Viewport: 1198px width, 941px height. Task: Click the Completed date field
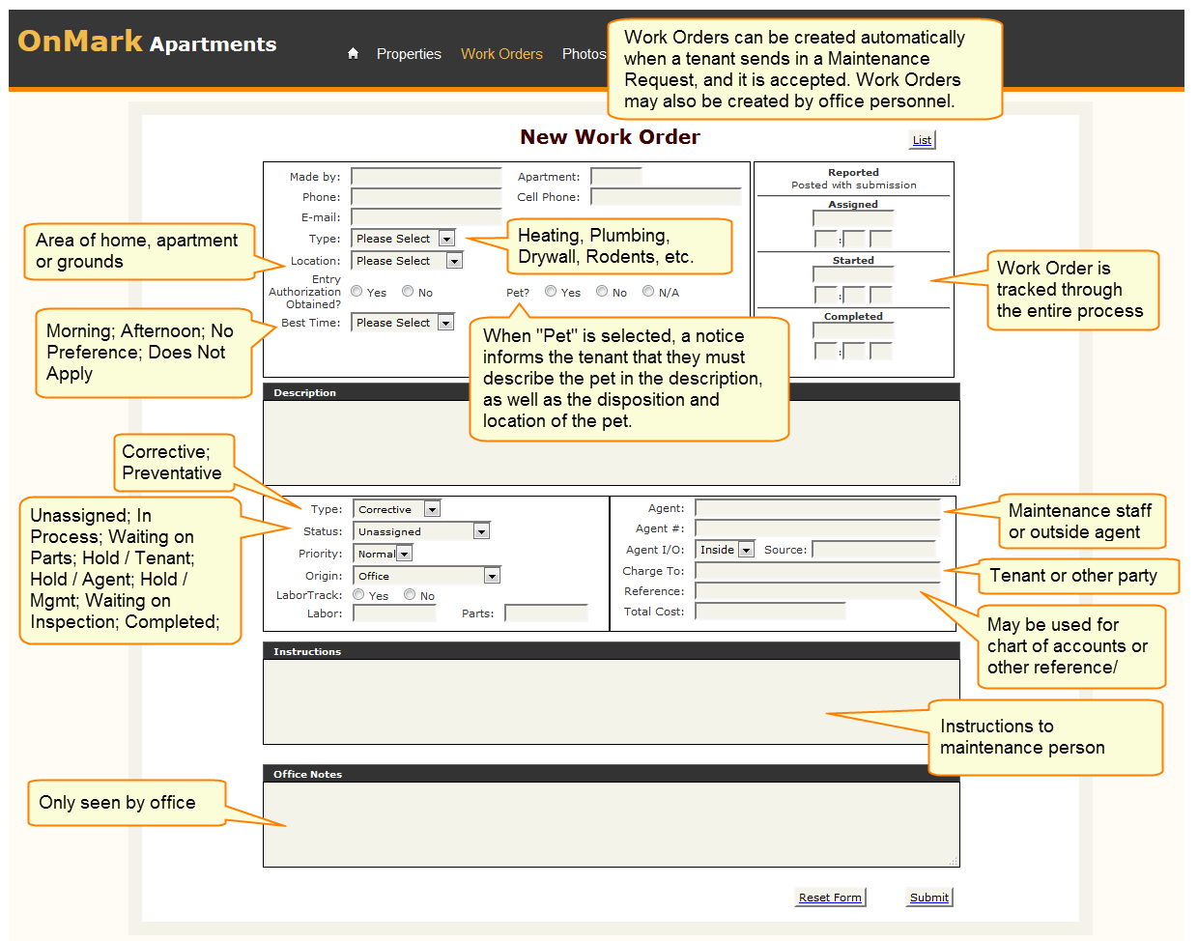(x=853, y=331)
